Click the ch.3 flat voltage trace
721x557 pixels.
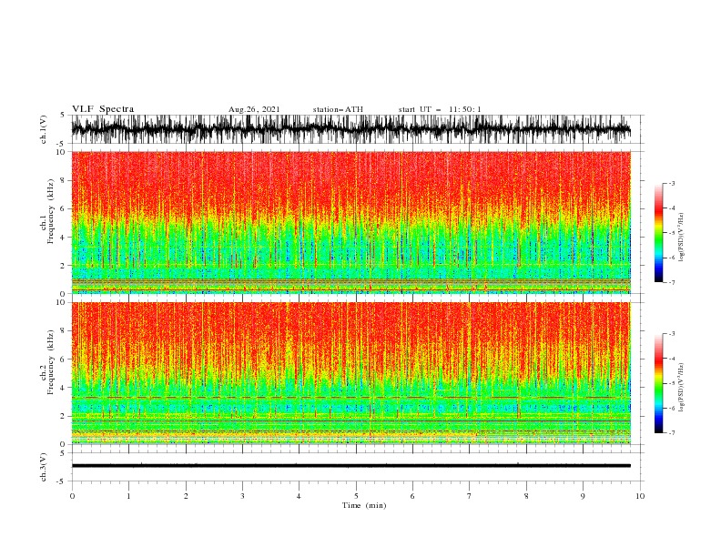pyautogui.click(x=350, y=466)
